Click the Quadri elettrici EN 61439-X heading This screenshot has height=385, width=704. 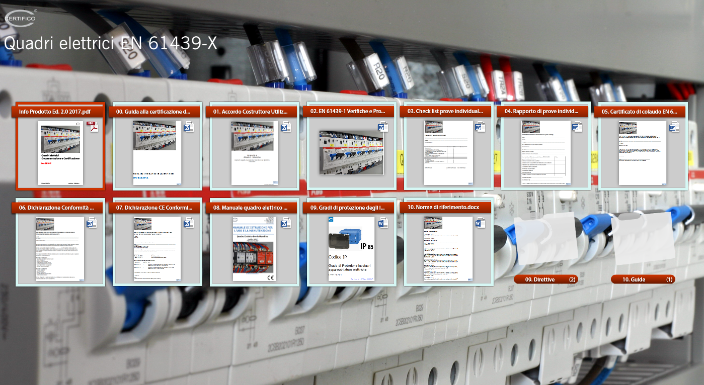111,44
